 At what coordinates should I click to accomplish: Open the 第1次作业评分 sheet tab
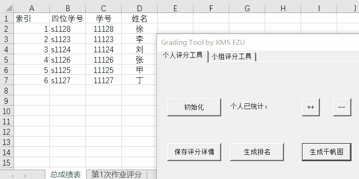point(117,175)
